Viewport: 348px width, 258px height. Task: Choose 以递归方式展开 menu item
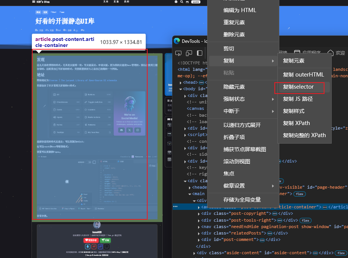point(243,125)
